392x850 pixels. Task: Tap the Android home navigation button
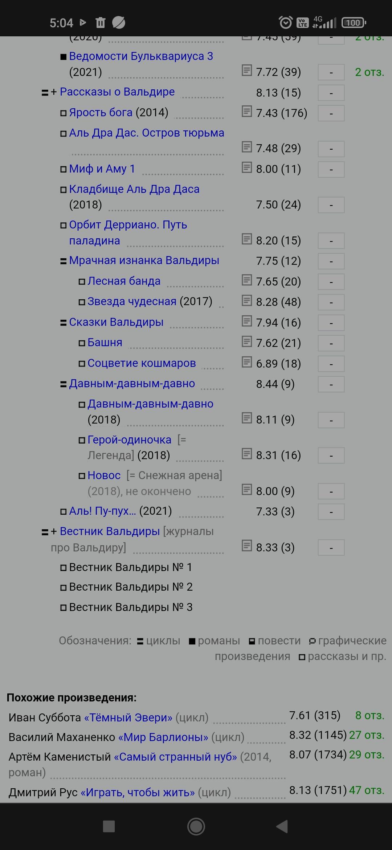point(196,826)
